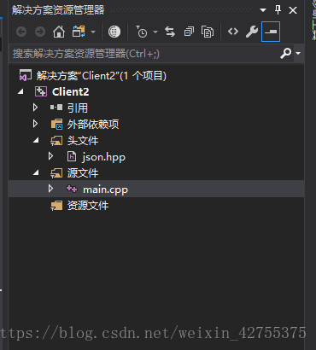The width and height of the screenshot is (316, 350).
Task: Click the Client2 project icon
Action: click(x=41, y=91)
